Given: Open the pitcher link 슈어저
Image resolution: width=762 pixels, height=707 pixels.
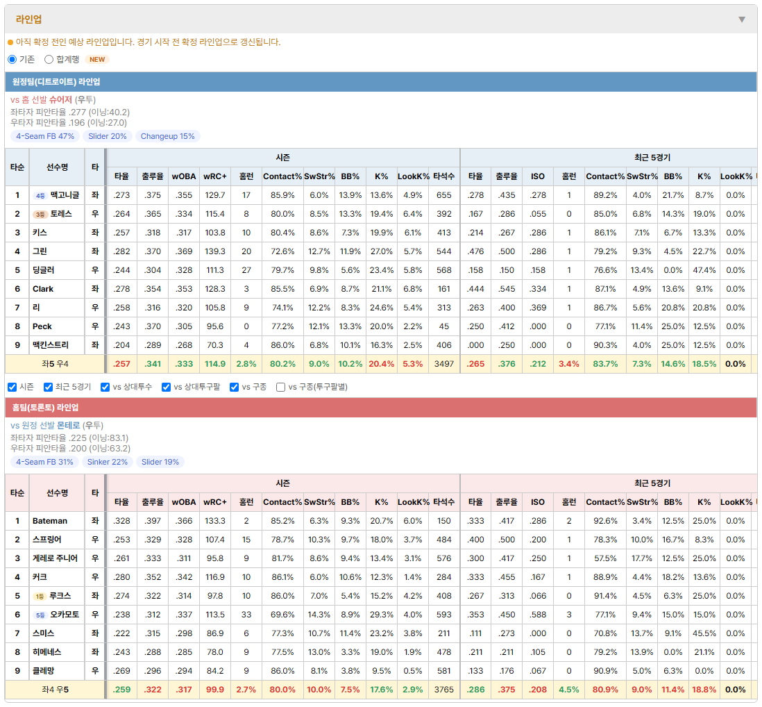Looking at the screenshot, I should point(61,100).
